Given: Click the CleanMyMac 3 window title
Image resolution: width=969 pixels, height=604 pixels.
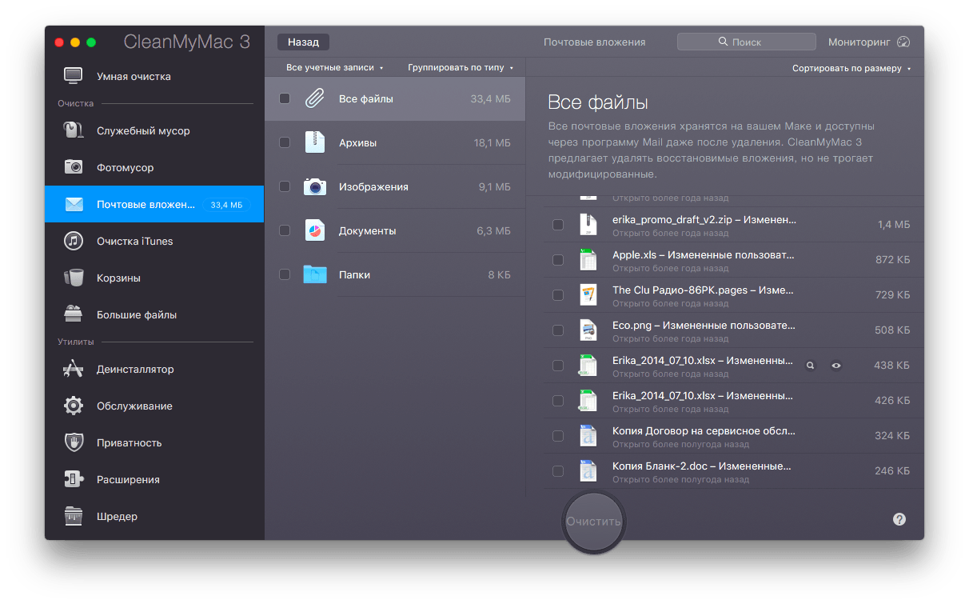Looking at the screenshot, I should point(187,42).
